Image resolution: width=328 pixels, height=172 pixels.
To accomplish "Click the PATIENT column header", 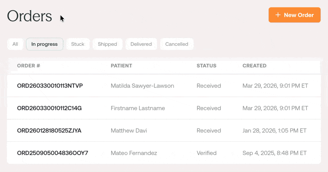I will 121,66.
